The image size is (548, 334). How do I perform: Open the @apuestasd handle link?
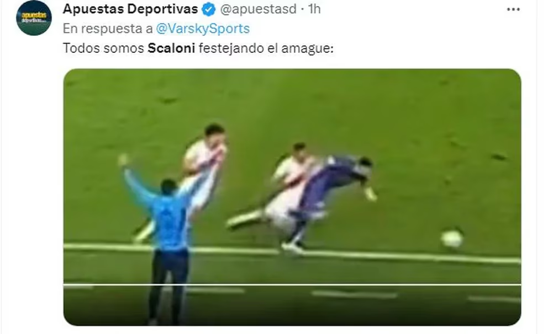pyautogui.click(x=259, y=9)
